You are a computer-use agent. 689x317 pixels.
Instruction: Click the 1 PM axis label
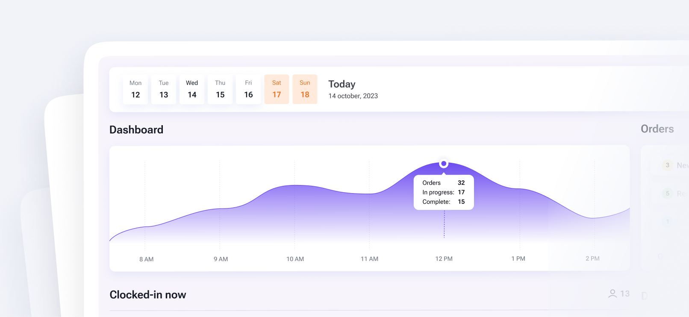coord(518,259)
